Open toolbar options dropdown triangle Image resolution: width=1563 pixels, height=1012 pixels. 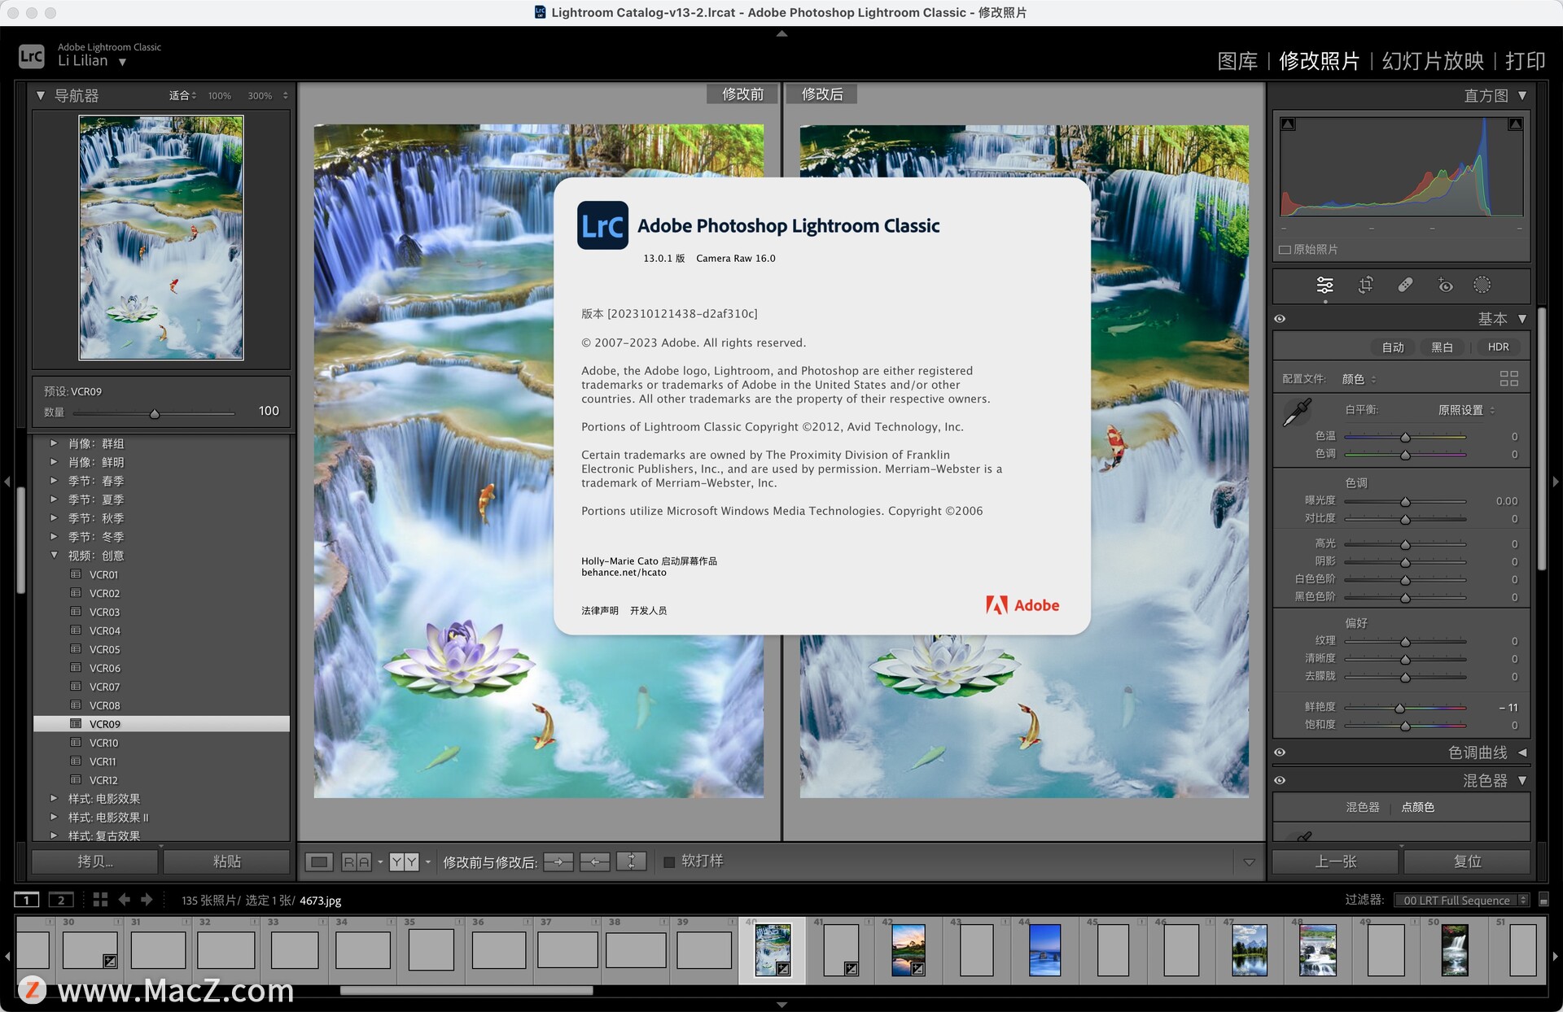coord(1249,862)
